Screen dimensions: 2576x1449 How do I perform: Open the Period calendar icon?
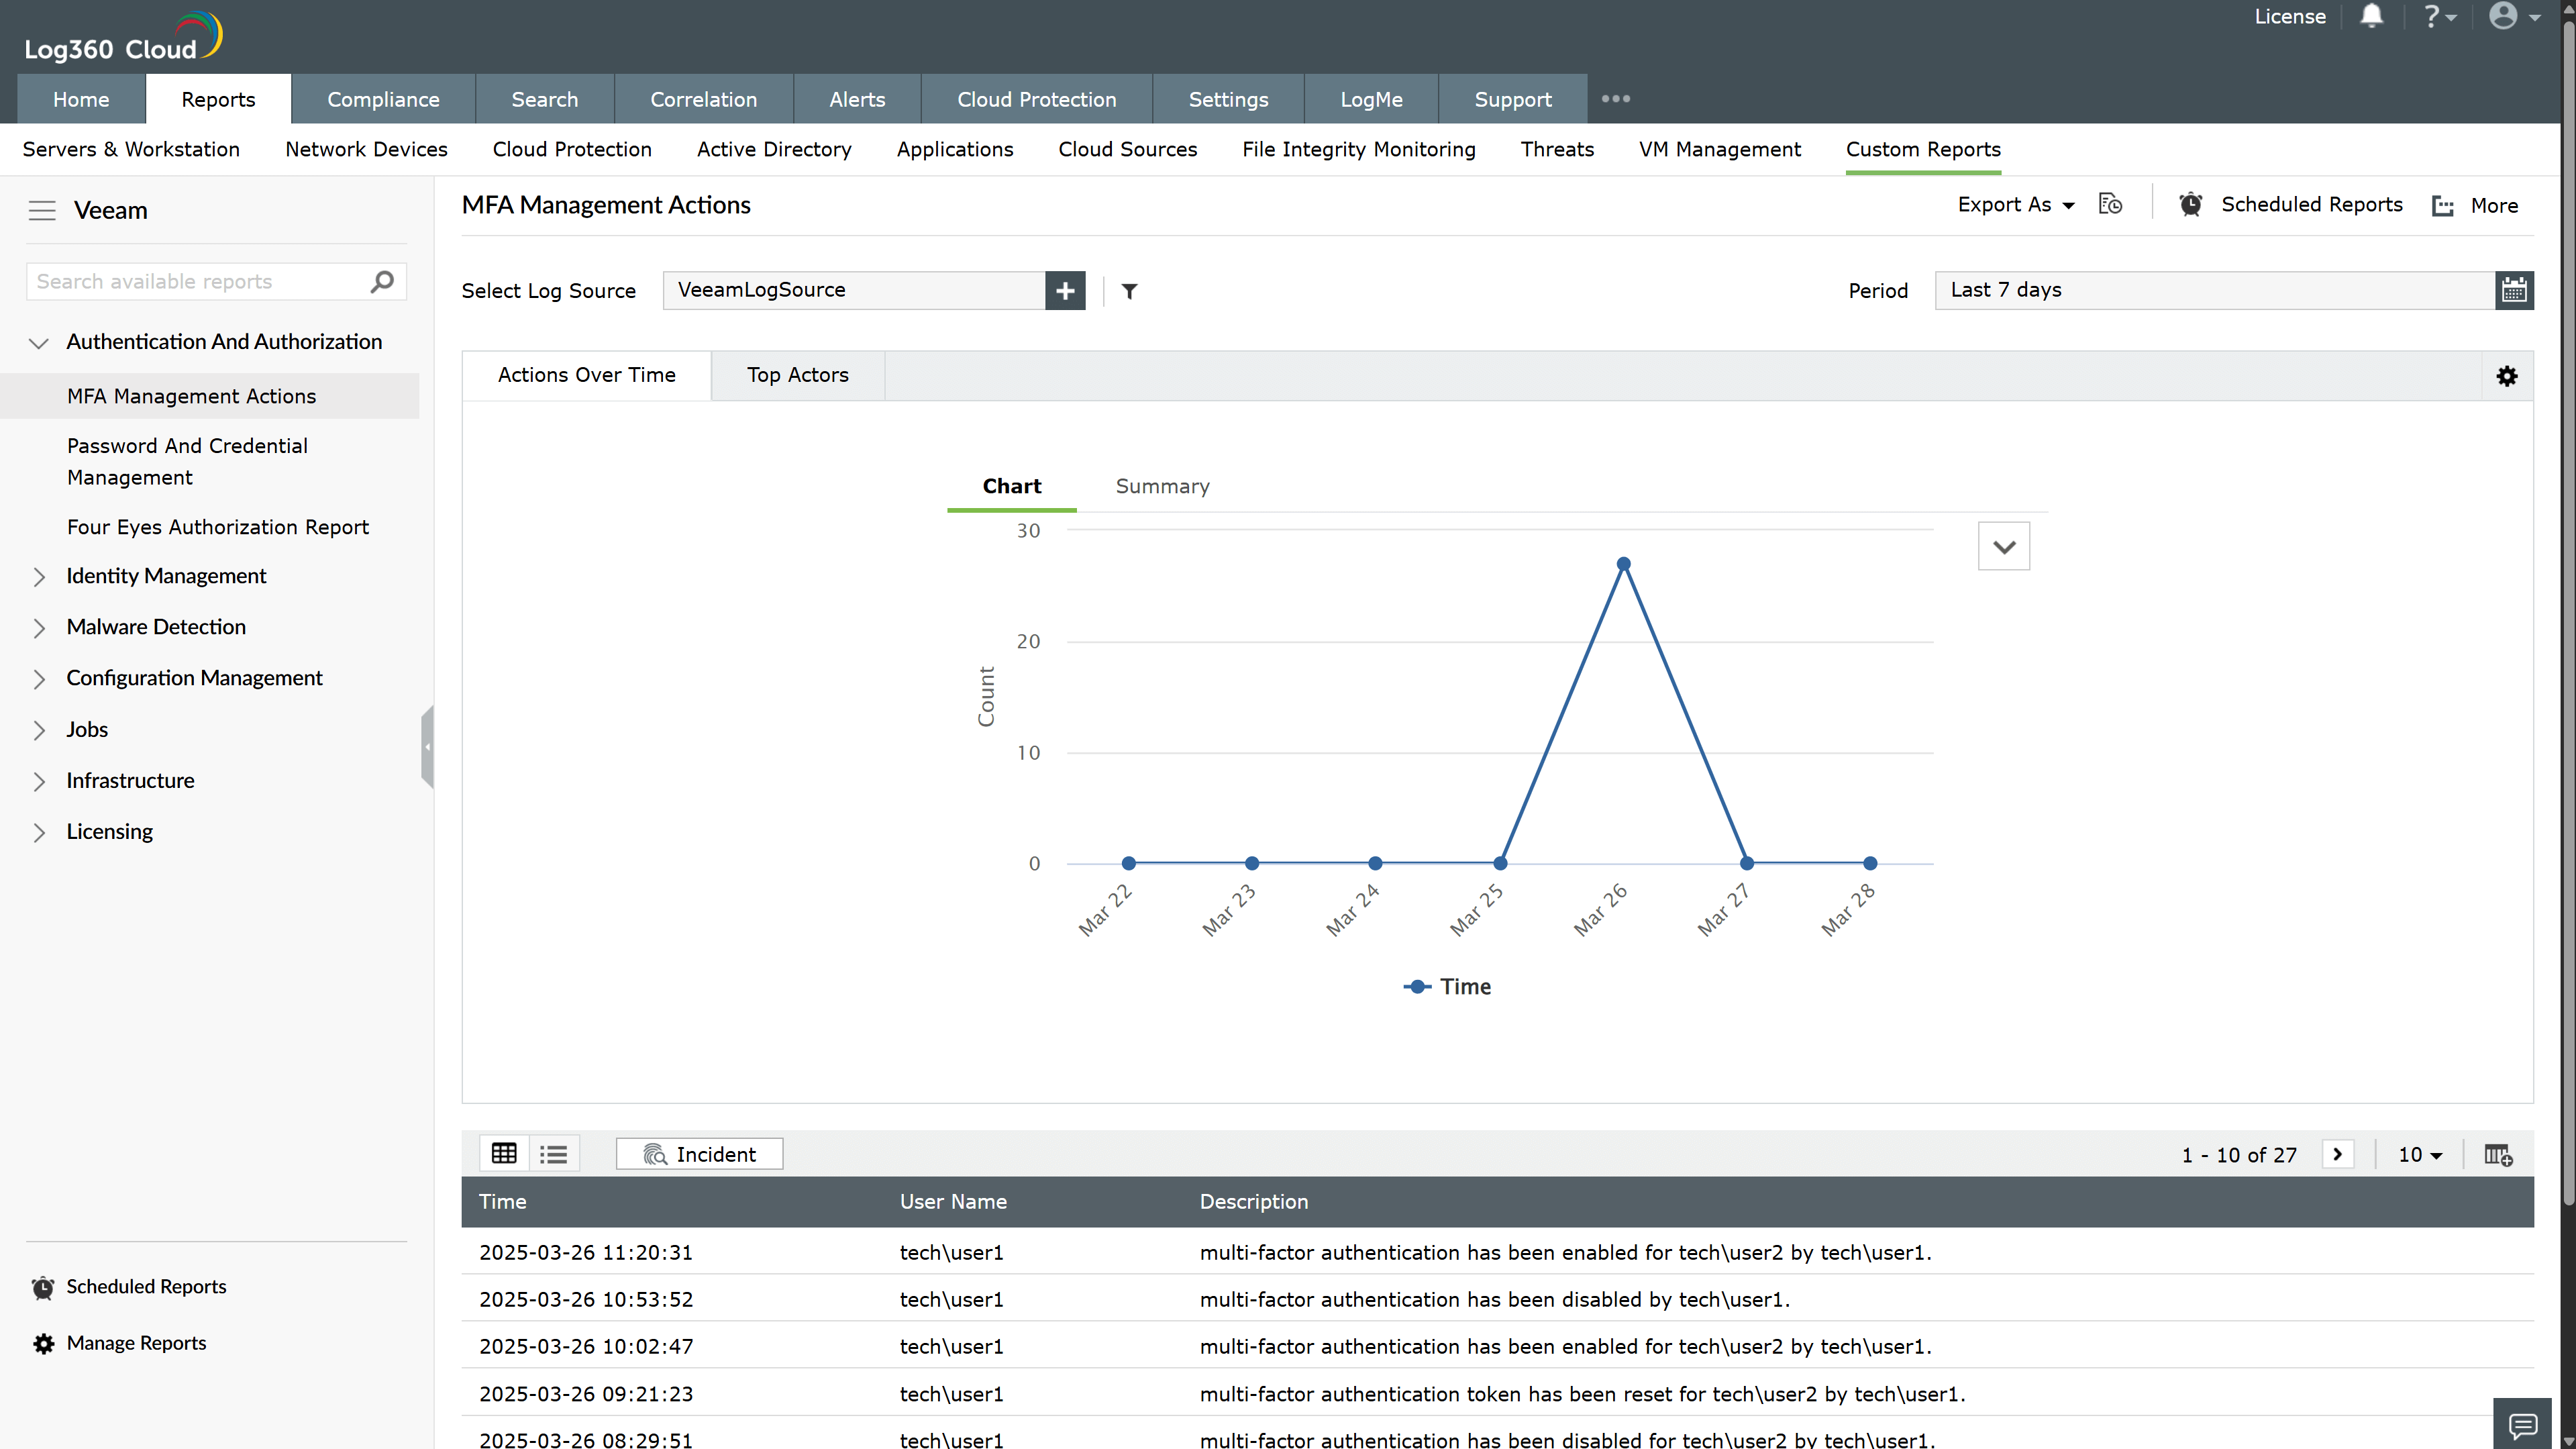[2514, 291]
